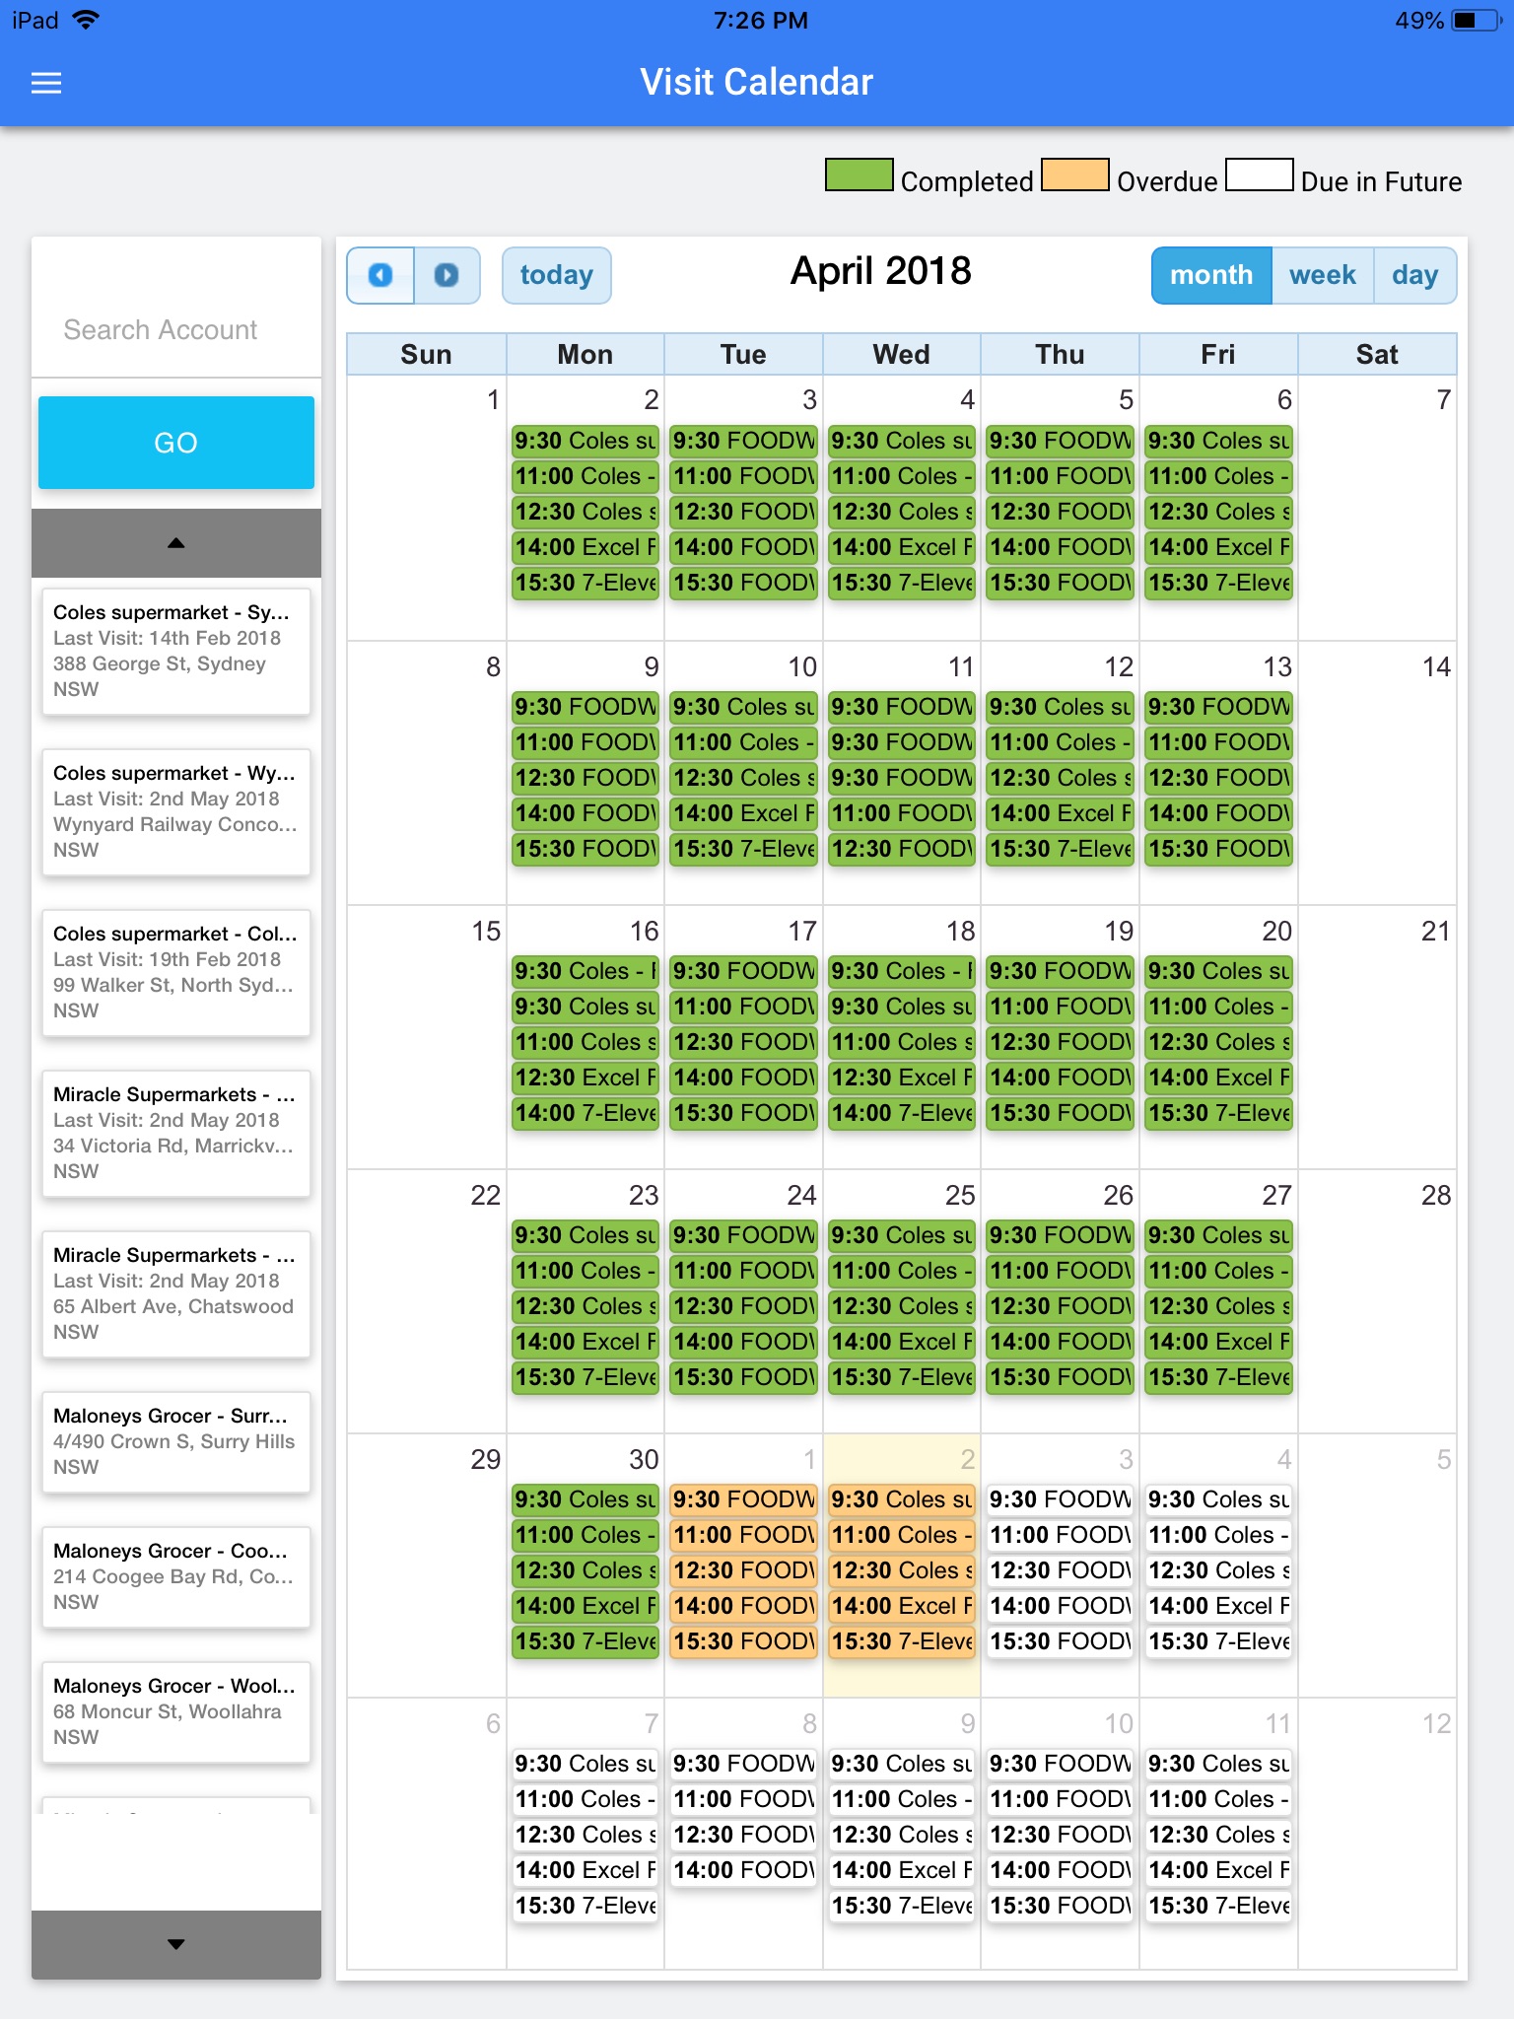Viewport: 1514px width, 2019px height.
Task: Open the hamburger menu icon
Action: coord(46,83)
